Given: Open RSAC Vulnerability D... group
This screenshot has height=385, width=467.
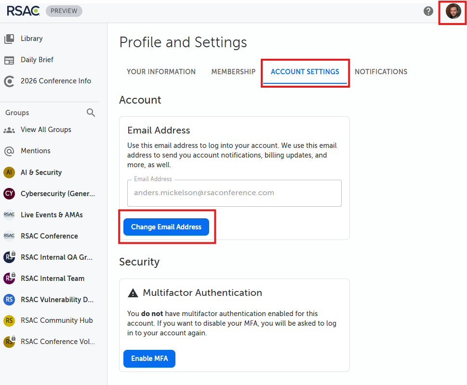Looking at the screenshot, I should coord(57,299).
